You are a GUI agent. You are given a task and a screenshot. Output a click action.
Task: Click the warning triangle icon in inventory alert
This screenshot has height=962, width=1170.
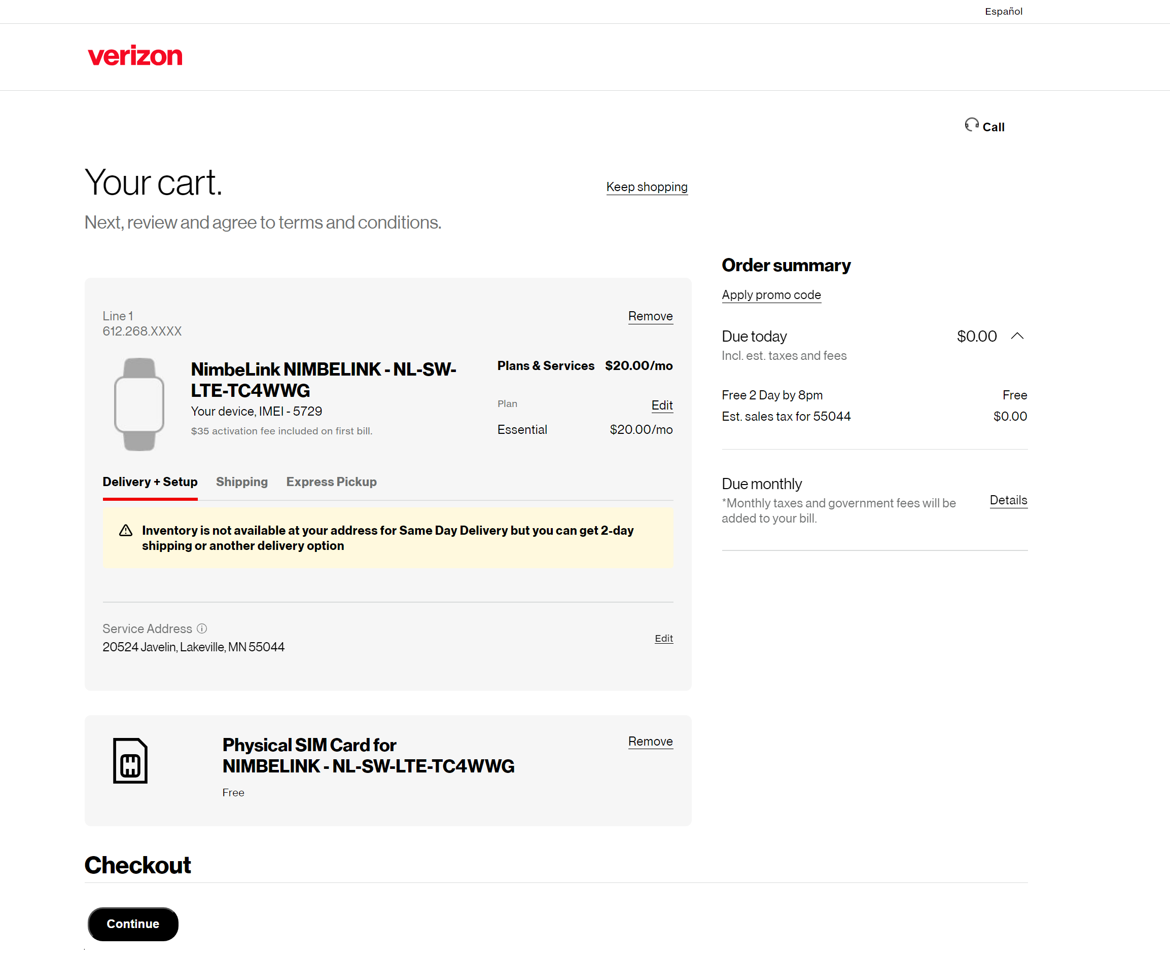[x=126, y=531]
